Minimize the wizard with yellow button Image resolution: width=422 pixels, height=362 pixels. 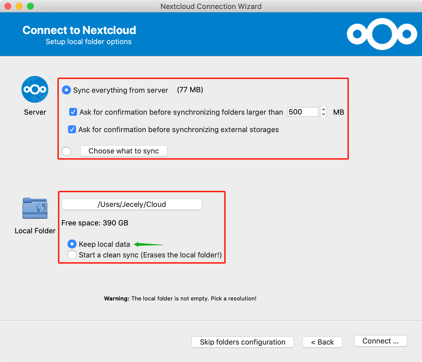pos(19,6)
